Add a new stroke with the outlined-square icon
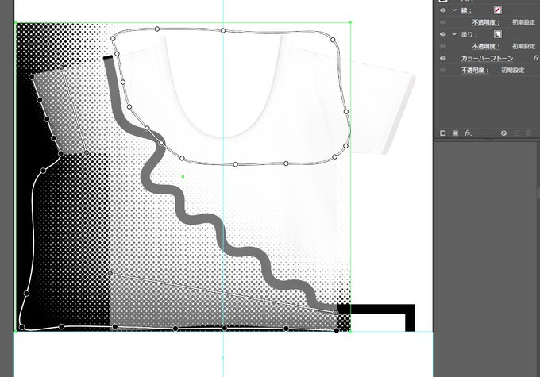This screenshot has width=540, height=377. click(x=443, y=133)
